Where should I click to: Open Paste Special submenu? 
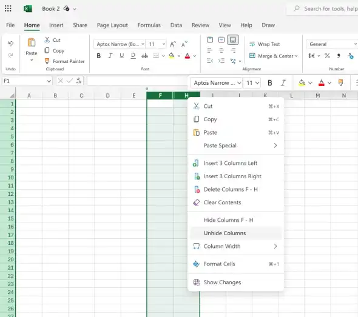[x=235, y=145]
